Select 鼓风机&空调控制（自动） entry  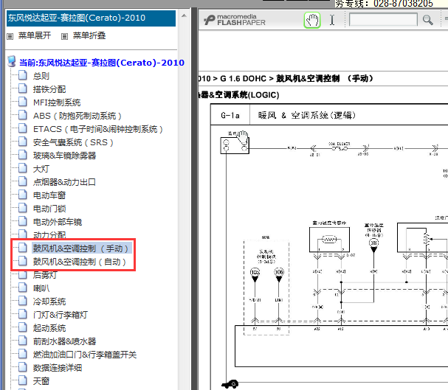pos(80,262)
